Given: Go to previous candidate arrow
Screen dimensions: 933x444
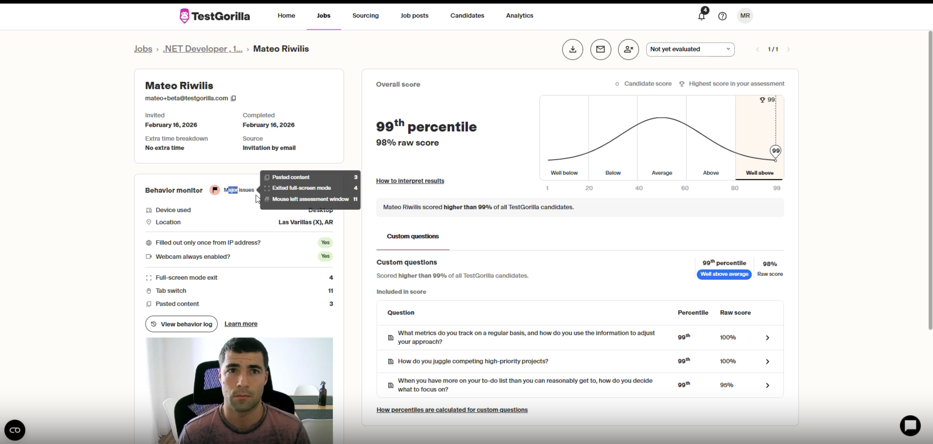Looking at the screenshot, I should point(757,49).
